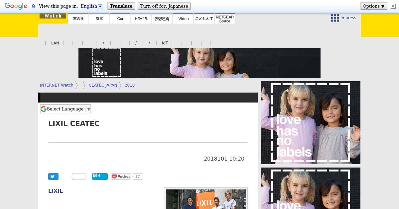Open the こどもとIT tab

pyautogui.click(x=204, y=19)
